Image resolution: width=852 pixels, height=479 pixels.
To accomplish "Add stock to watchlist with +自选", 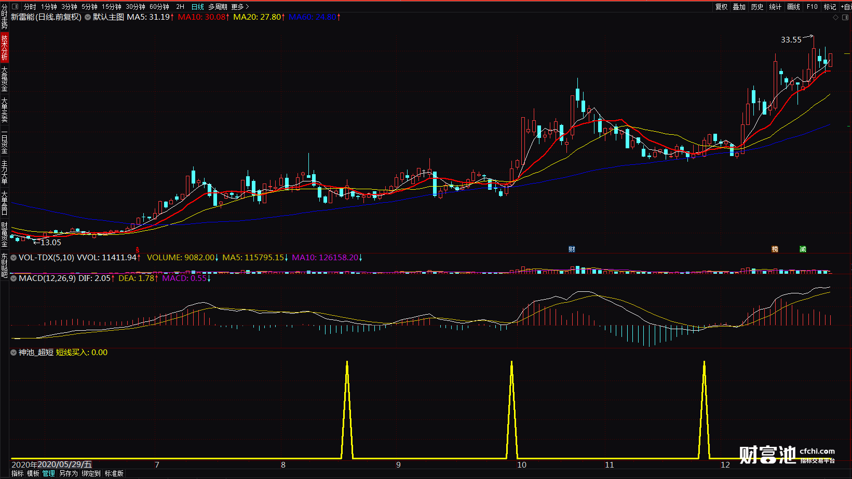I will point(846,7).
